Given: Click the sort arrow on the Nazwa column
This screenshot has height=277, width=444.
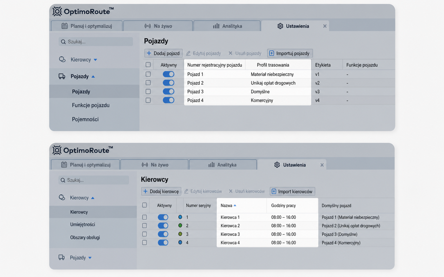Looking at the screenshot, I should 235,206.
